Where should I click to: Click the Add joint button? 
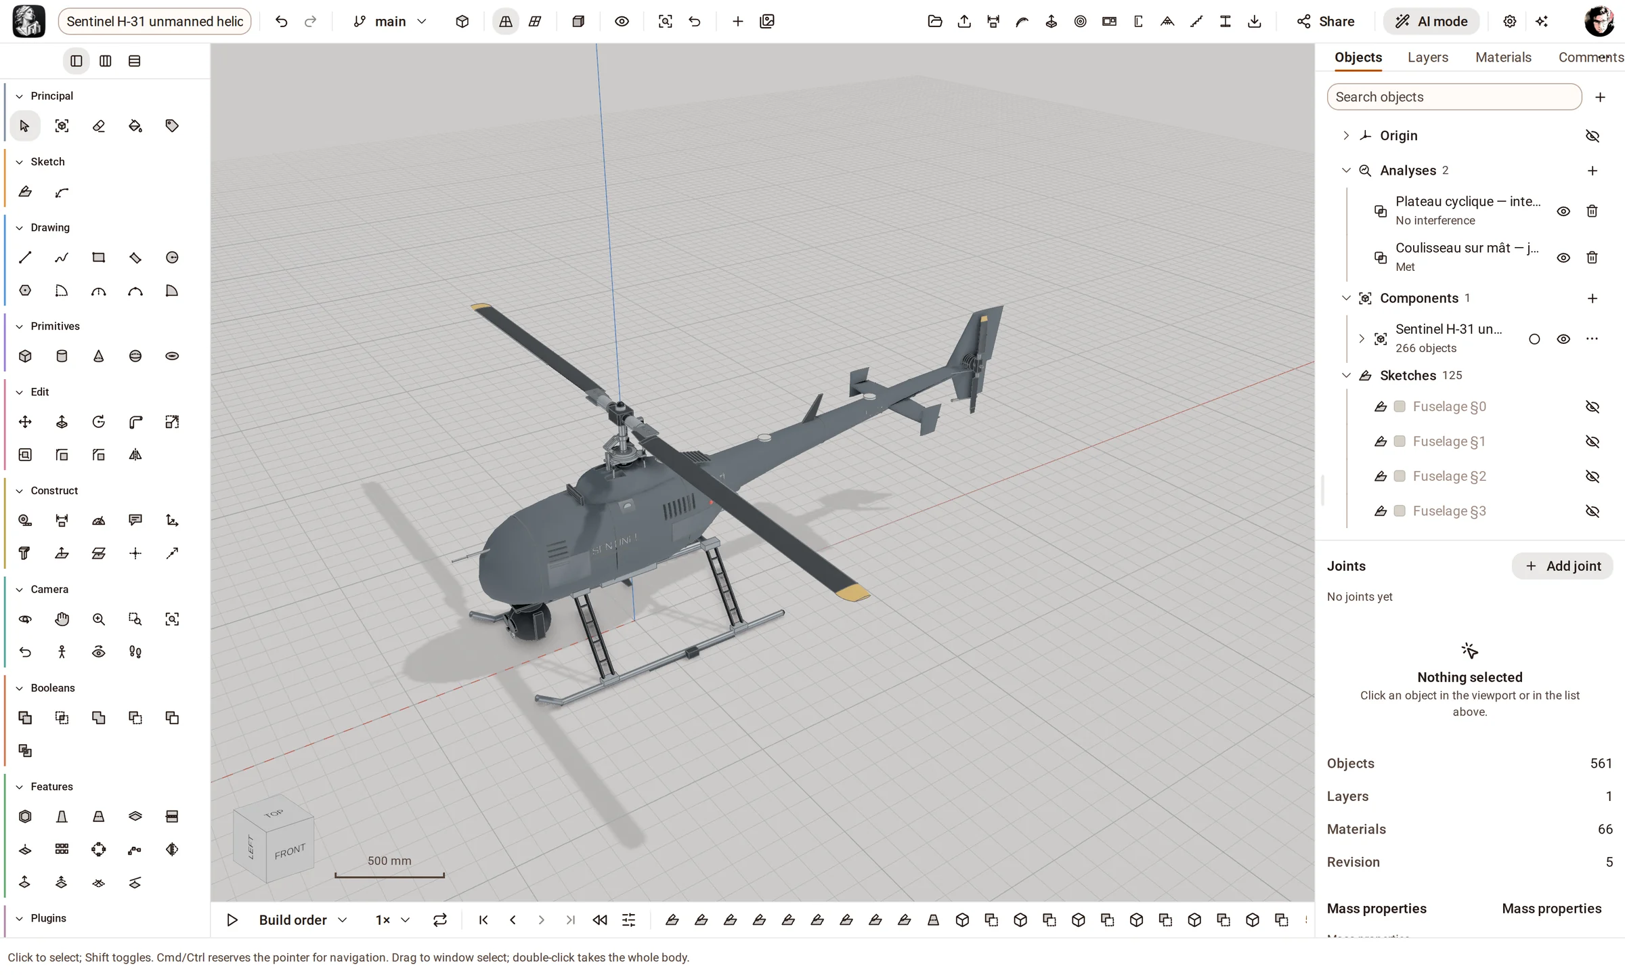tap(1563, 566)
